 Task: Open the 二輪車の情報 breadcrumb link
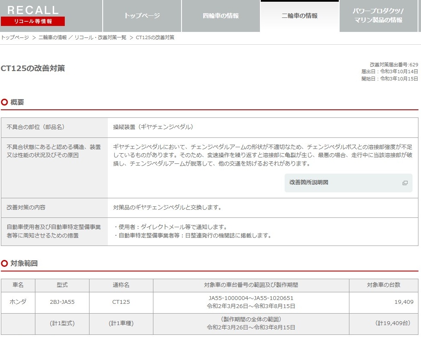click(53, 37)
